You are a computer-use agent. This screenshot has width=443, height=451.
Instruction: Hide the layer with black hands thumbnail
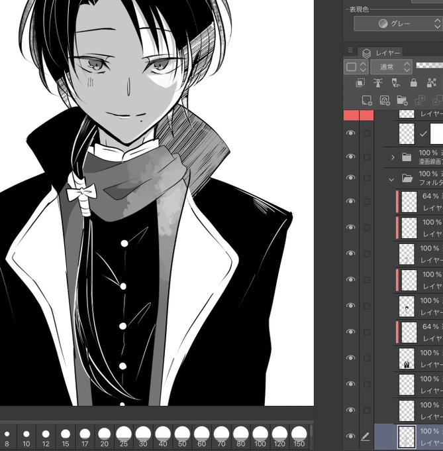coord(350,358)
